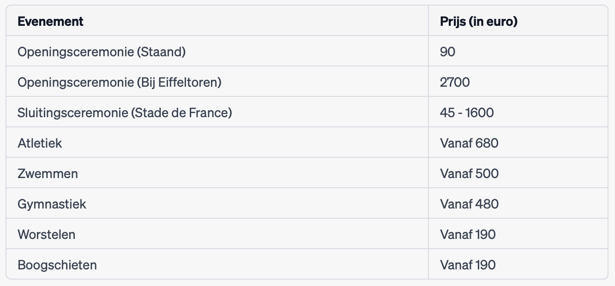Select the Boogschieten event cell
The height and width of the screenshot is (286, 615).
[x=57, y=265]
